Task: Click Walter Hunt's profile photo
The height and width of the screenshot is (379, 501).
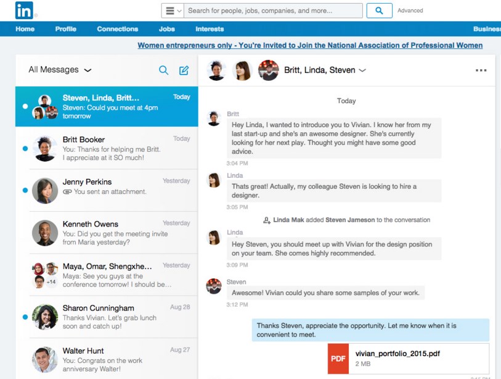Action: [x=45, y=359]
